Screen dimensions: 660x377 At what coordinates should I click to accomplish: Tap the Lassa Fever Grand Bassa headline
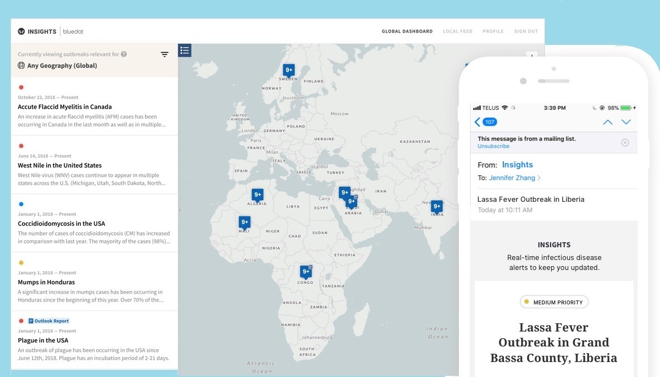[x=553, y=343]
